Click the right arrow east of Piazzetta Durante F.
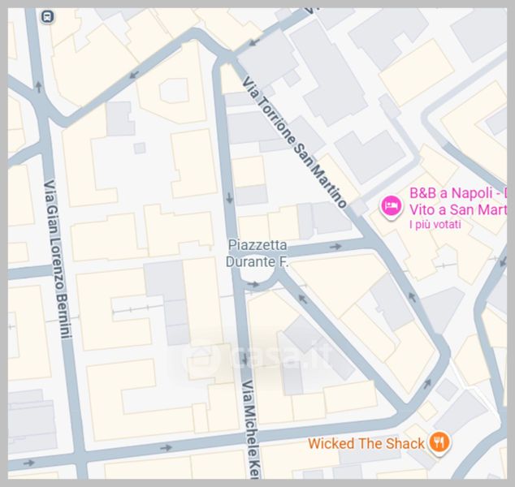 335,247
